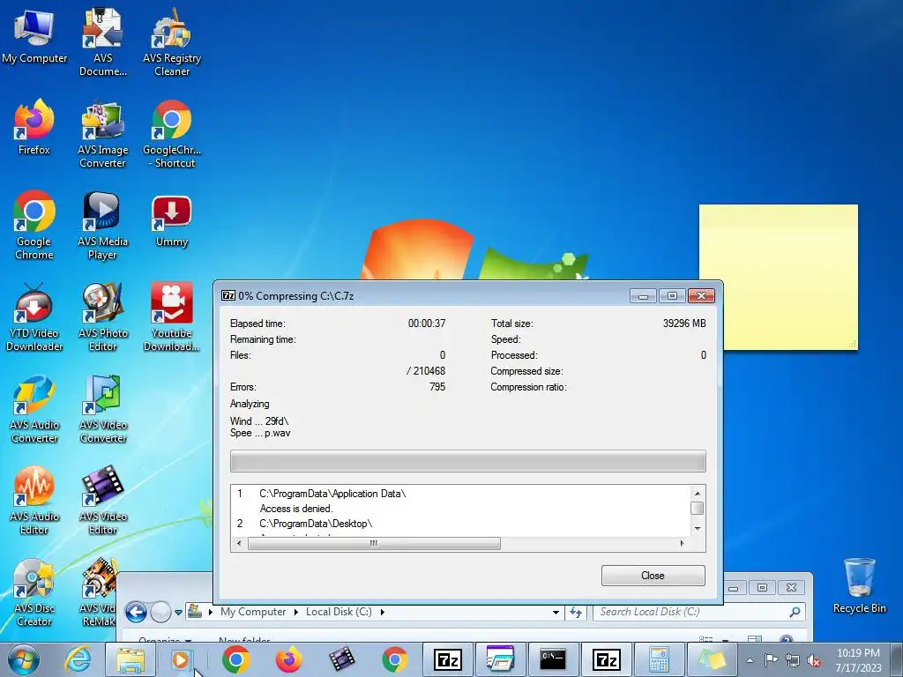Click the muted volume tray icon
The height and width of the screenshot is (677, 903).
[x=814, y=660]
